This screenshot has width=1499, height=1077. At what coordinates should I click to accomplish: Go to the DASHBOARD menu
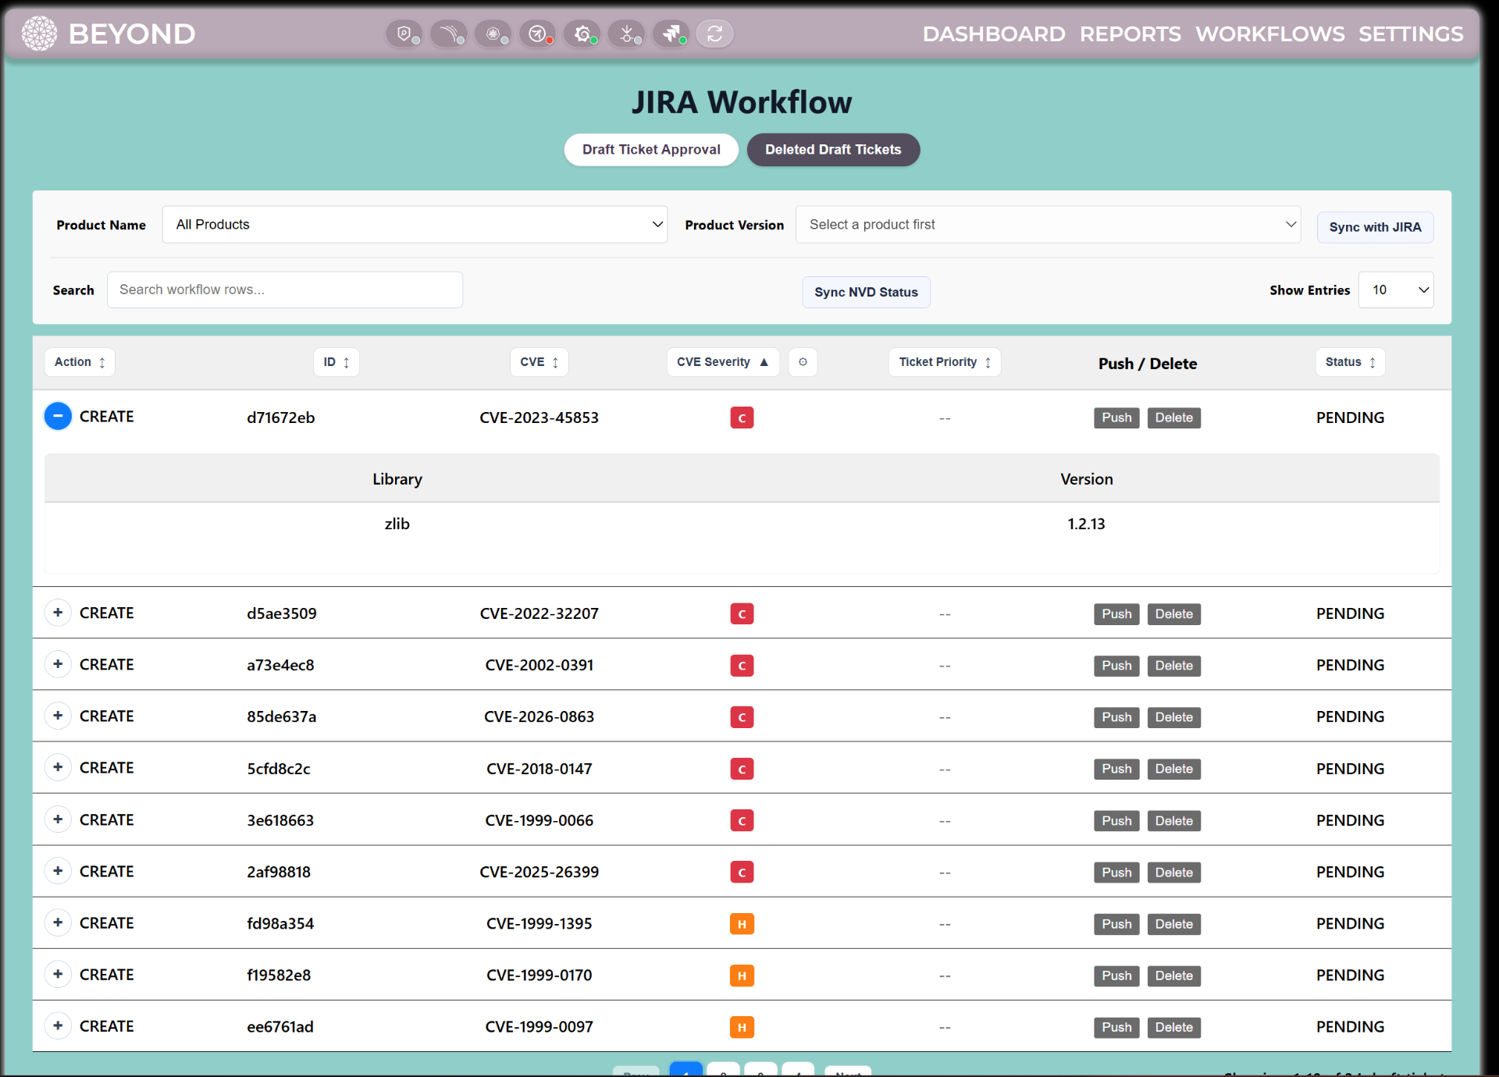coord(994,34)
